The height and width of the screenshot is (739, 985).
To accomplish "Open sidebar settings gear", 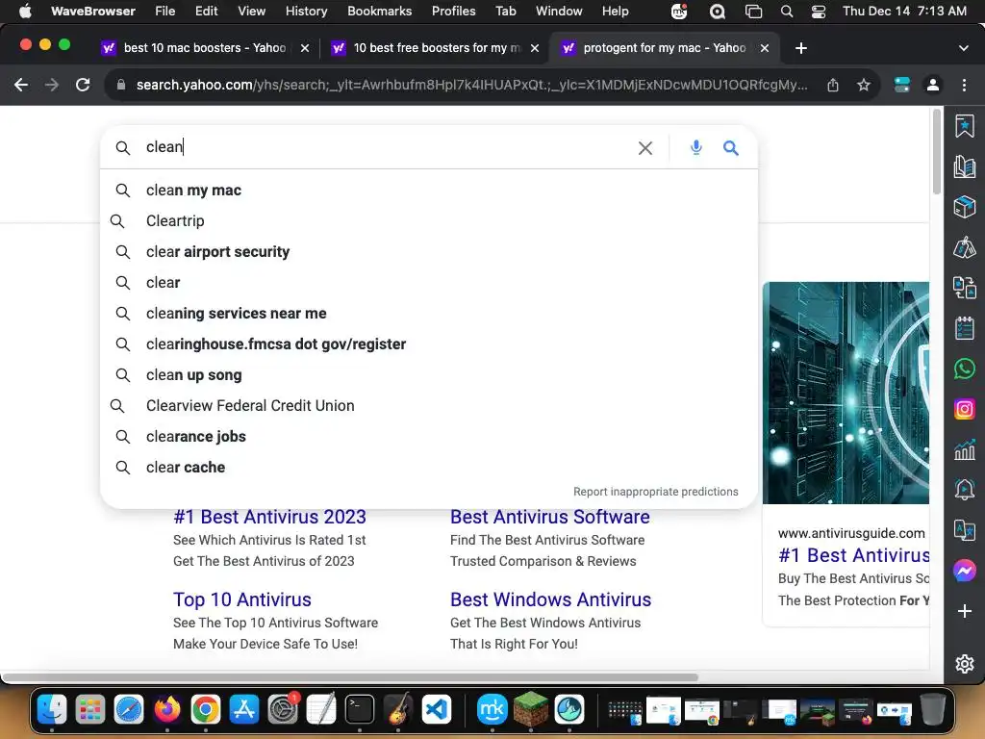I will [x=964, y=664].
